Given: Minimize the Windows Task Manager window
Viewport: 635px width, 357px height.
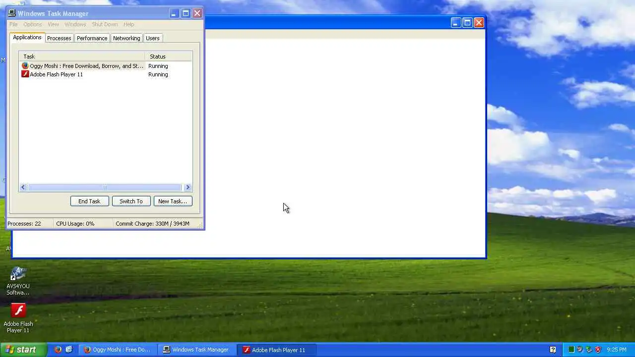Looking at the screenshot, I should coord(174,13).
